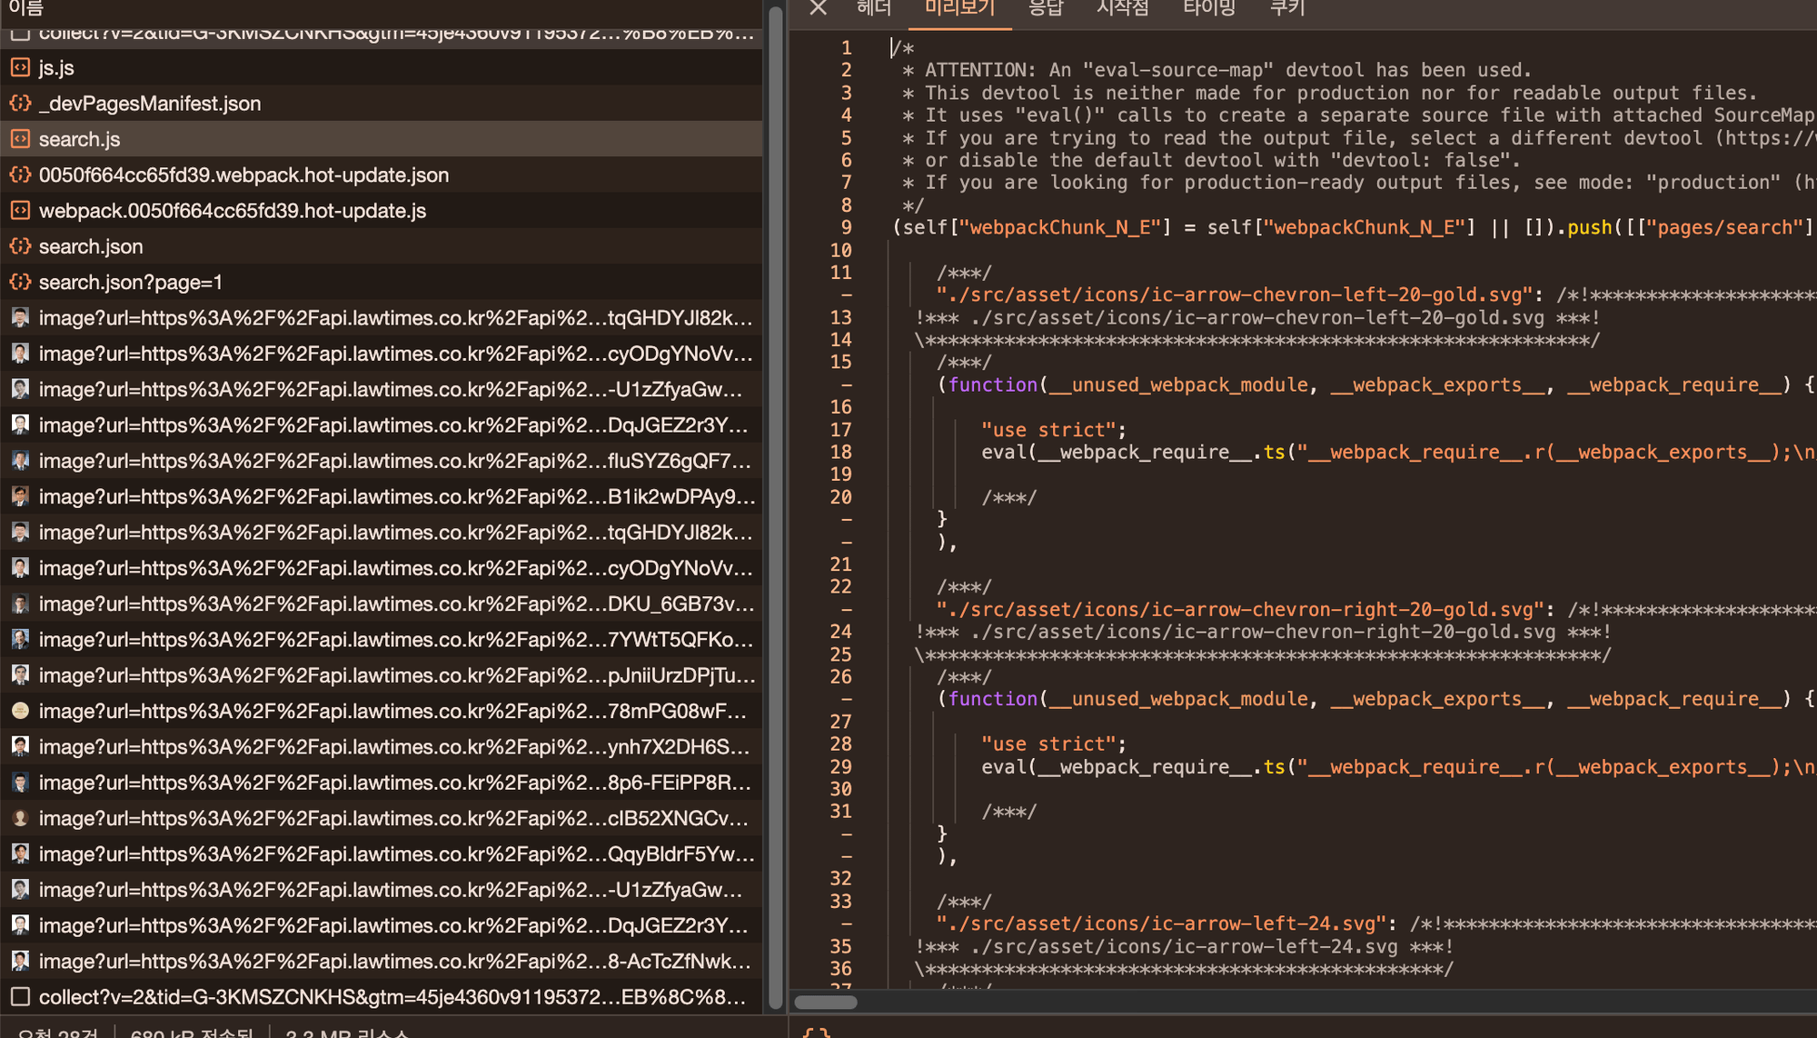The height and width of the screenshot is (1038, 1817).
Task: Open the 쿠키 tab
Action: pyautogui.click(x=1287, y=8)
